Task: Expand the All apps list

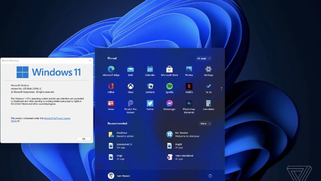Action: (x=204, y=58)
